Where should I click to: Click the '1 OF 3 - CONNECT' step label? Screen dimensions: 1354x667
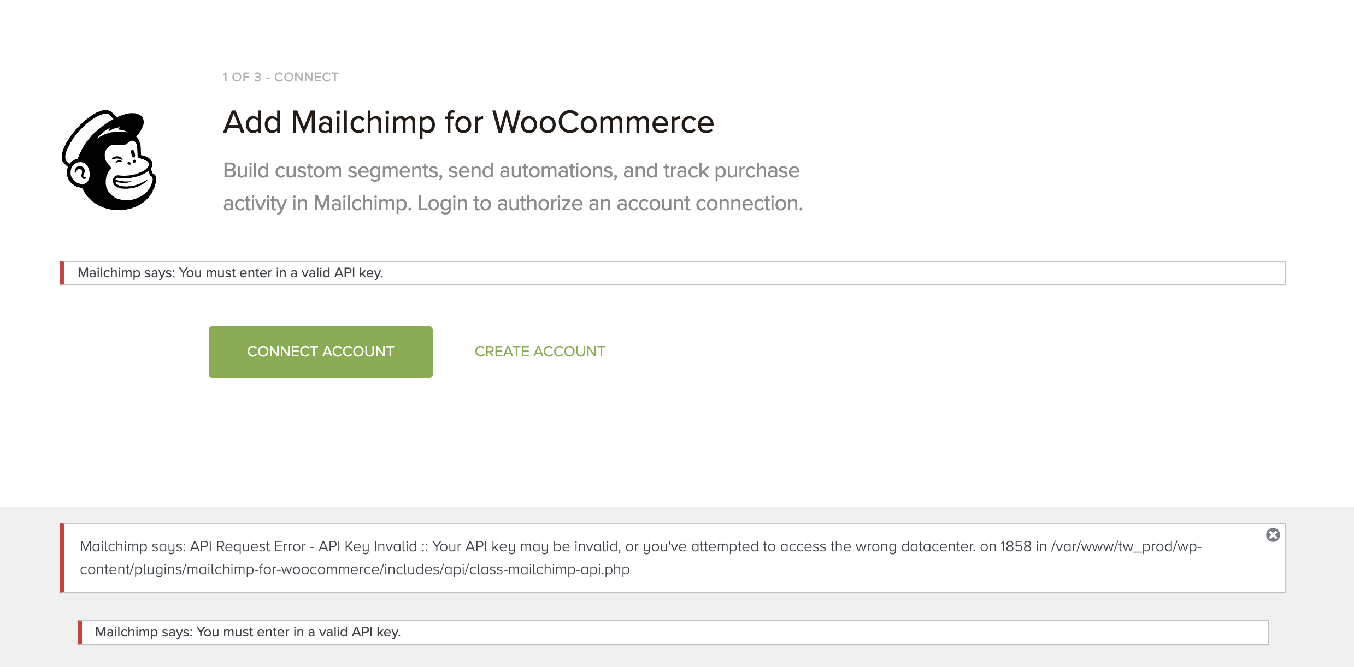[281, 77]
